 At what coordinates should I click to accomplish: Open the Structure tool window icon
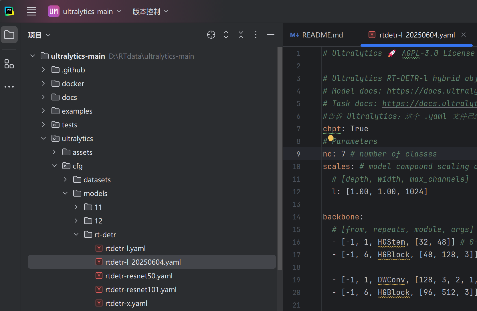[9, 64]
